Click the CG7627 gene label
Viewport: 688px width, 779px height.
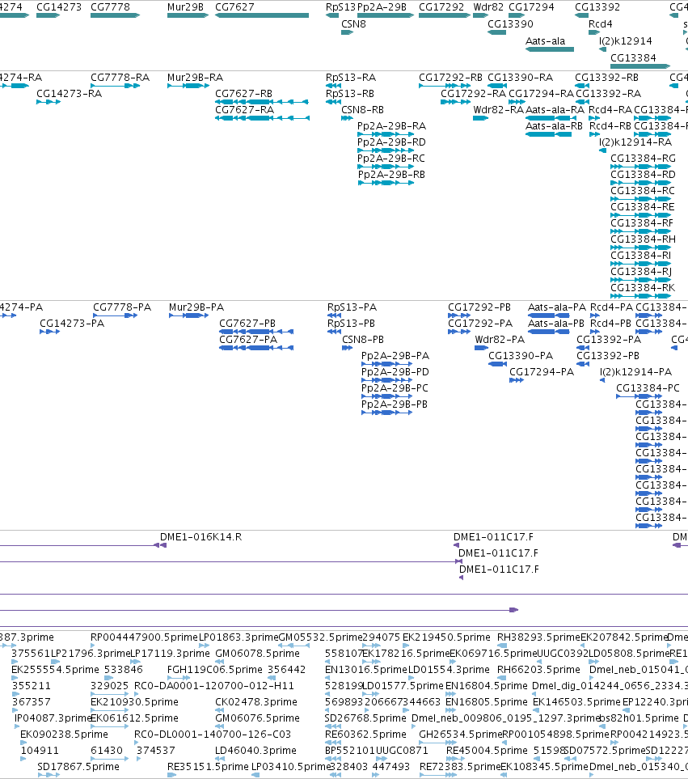234,7
